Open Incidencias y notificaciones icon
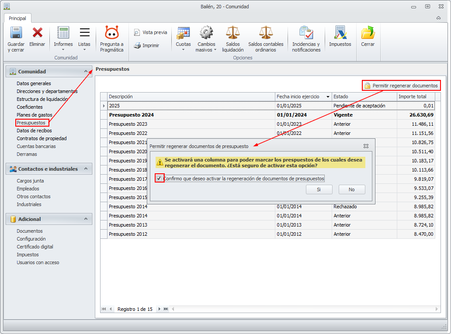 click(x=306, y=34)
